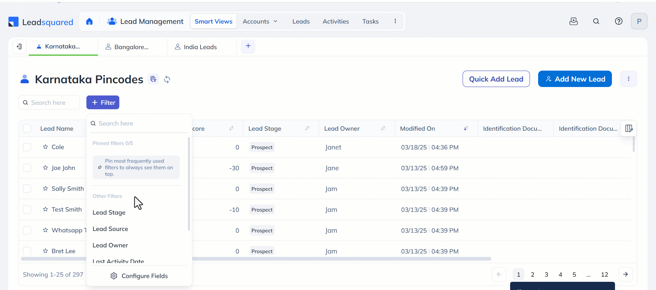This screenshot has width=656, height=290.
Task: Click the filter list vertical scrollbar
Action: pyautogui.click(x=189, y=184)
